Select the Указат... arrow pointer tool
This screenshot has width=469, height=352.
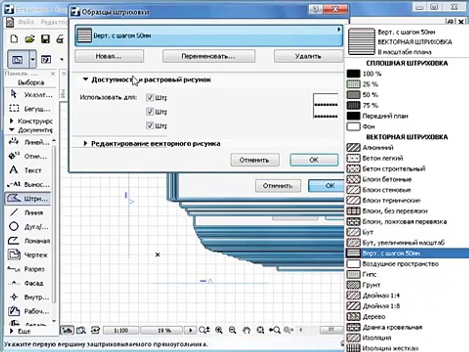click(30, 95)
